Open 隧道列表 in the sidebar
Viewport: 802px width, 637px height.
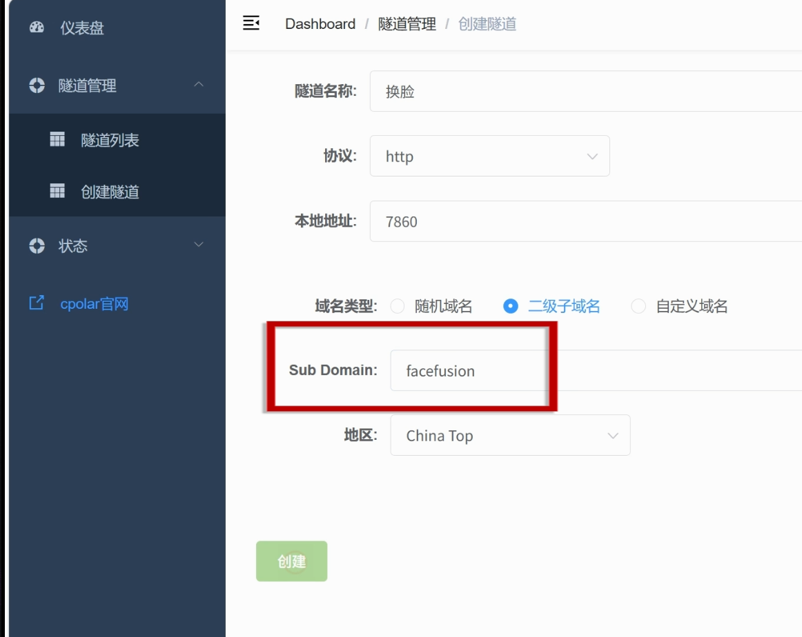(117, 139)
